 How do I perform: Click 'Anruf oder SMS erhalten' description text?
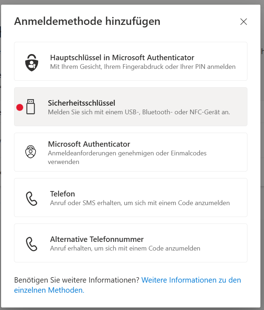[x=140, y=203]
